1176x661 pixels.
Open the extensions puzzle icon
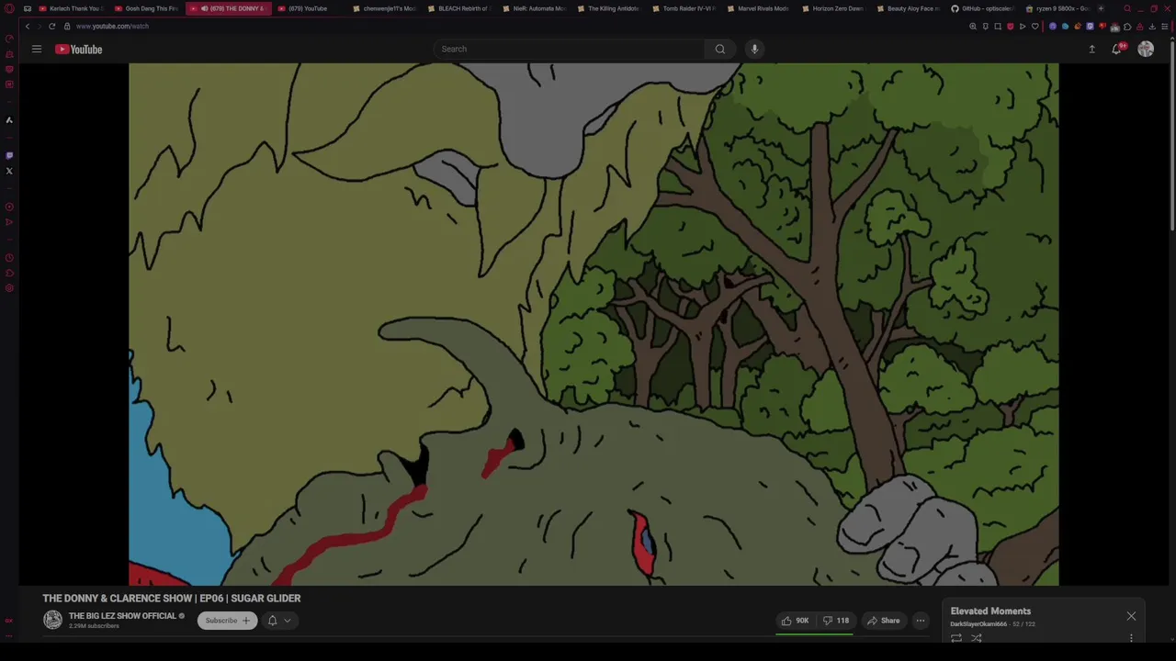[x=1127, y=26]
